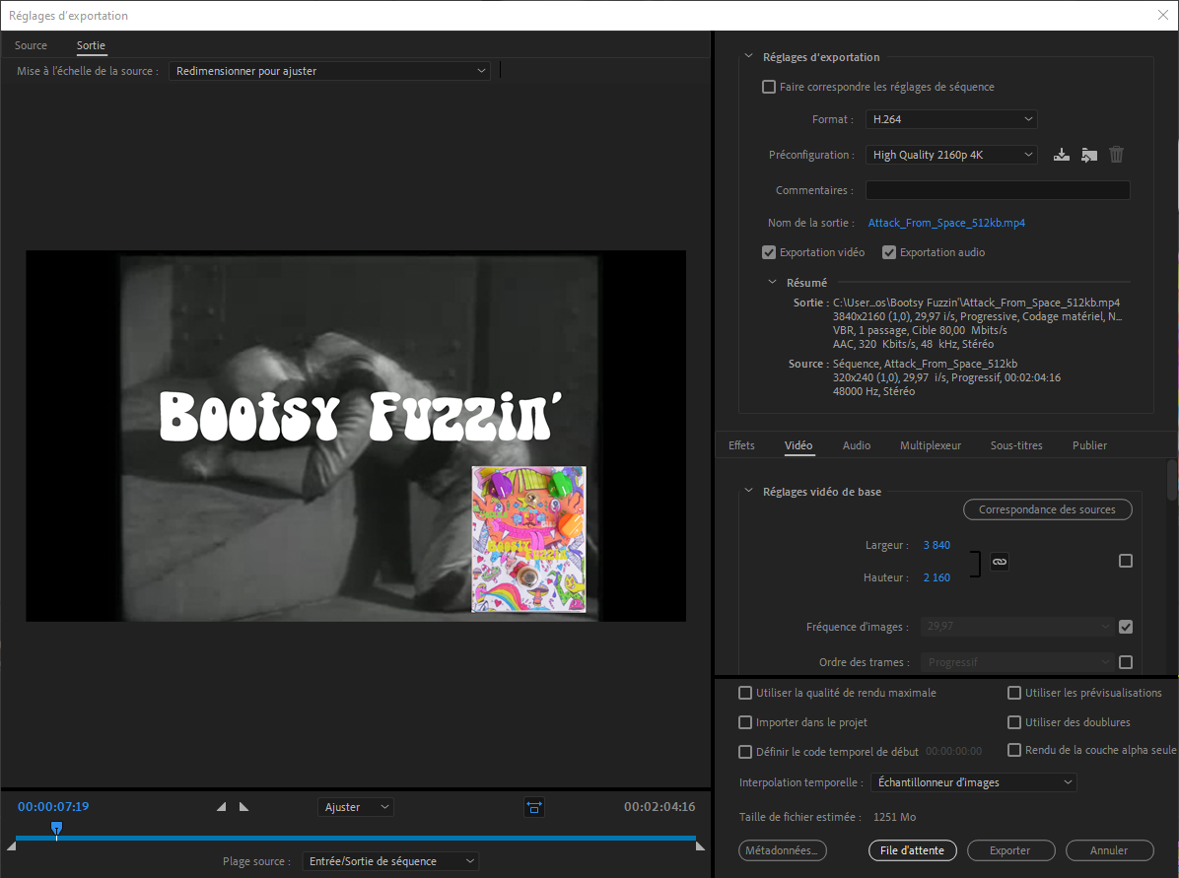Click the blue playhead on timeline
This screenshot has height=878, width=1179.
[56, 829]
